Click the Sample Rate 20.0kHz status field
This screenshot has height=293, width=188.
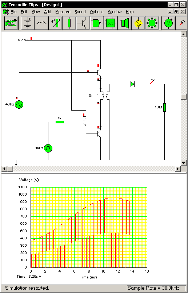click(x=156, y=288)
